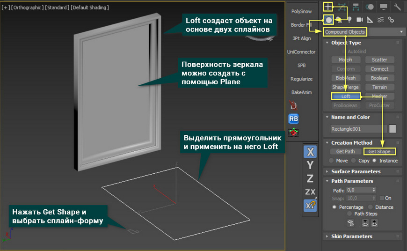Viewport: 407px width, 251px height.
Task: Click the Pick Shape arrow icon
Action: coord(351,223)
